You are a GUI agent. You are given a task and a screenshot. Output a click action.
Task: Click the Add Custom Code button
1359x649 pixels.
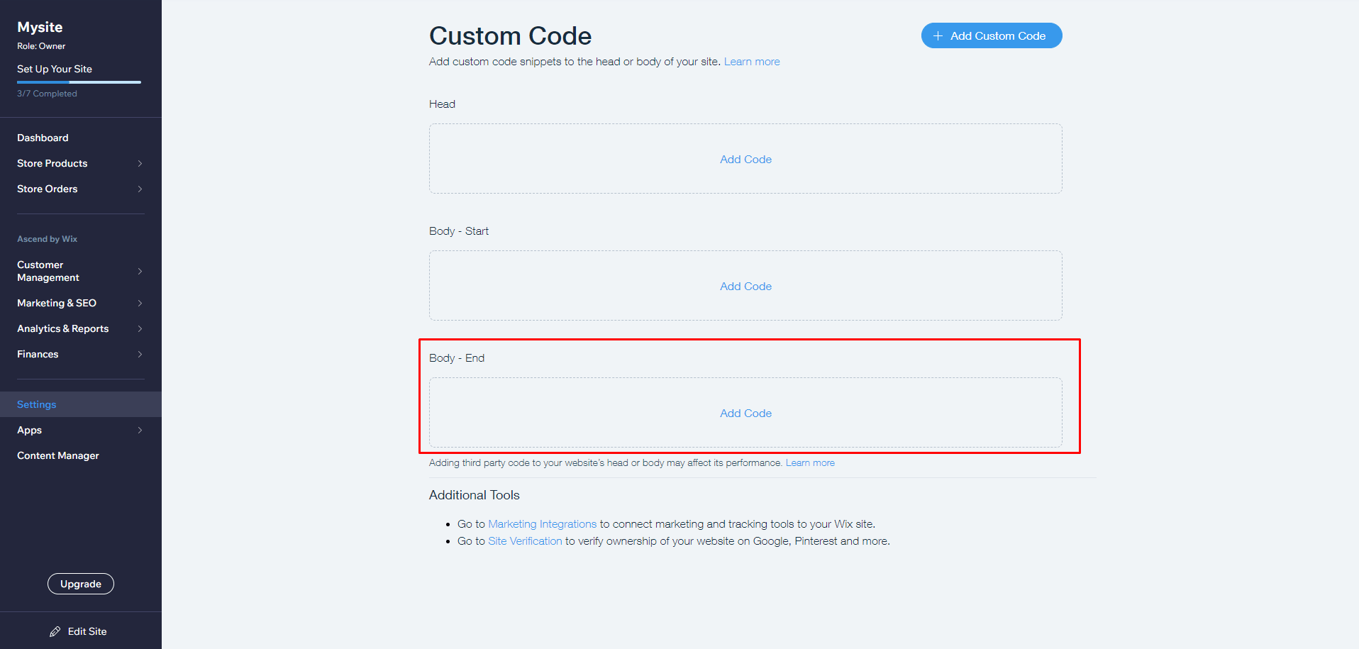992,35
